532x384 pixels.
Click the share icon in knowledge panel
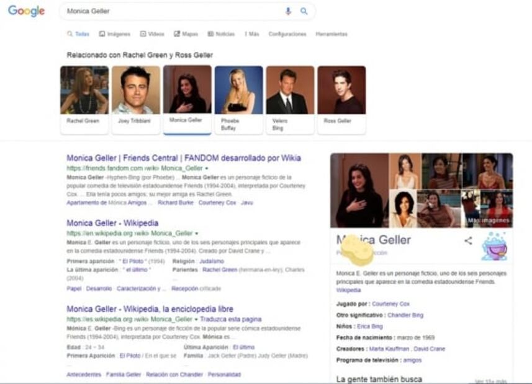coord(468,241)
